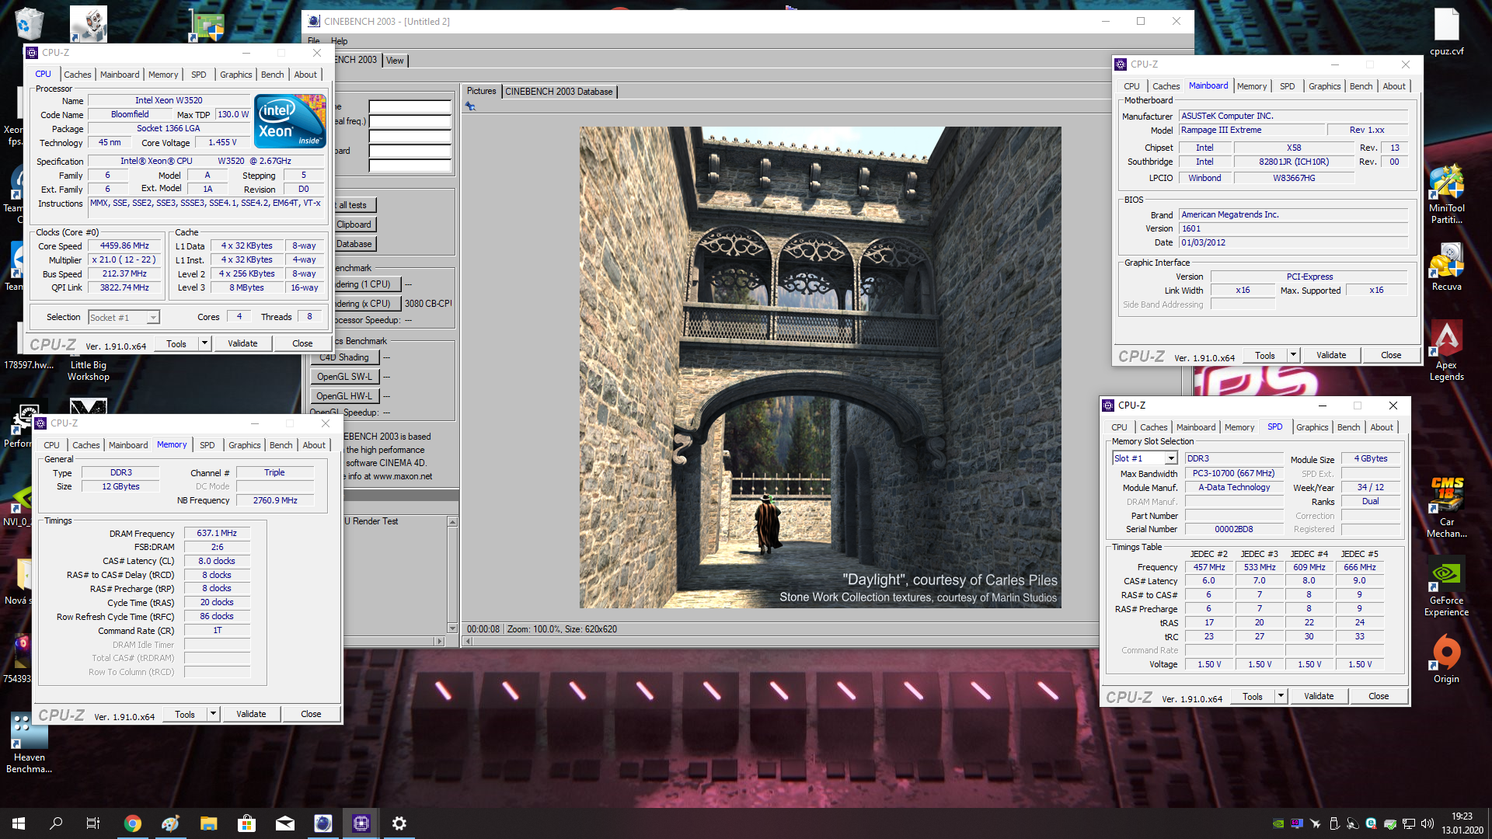Image resolution: width=1492 pixels, height=839 pixels.
Task: Open Help menu in CINEBENCH
Action: [x=340, y=41]
